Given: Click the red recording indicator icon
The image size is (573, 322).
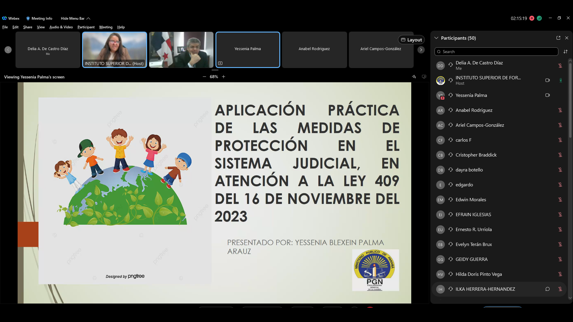Looking at the screenshot, I should [532, 18].
